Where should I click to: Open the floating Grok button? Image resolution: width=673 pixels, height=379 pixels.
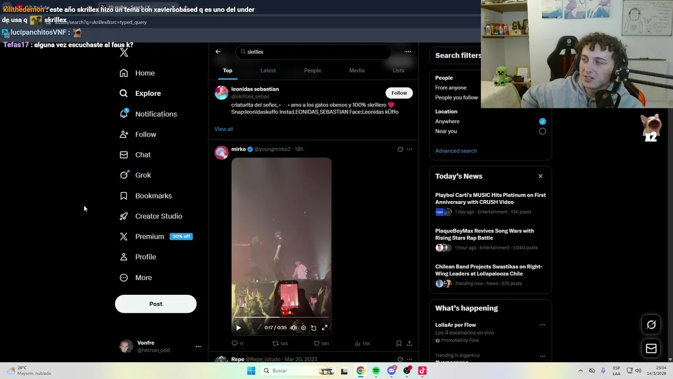[651, 325]
